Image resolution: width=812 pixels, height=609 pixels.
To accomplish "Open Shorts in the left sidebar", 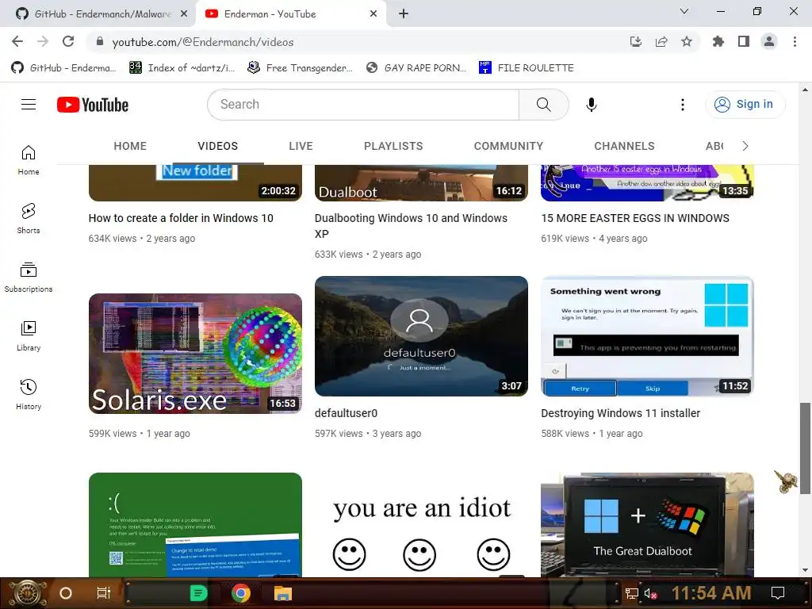I will 29,219.
